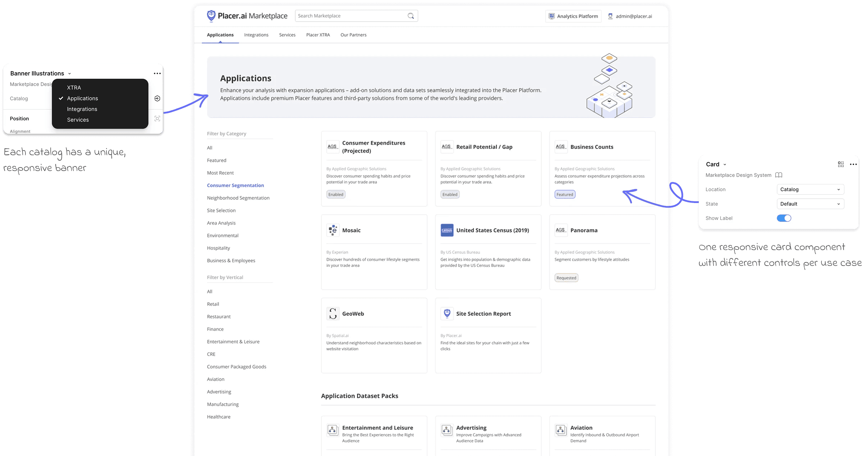
Task: Click the Experian icon on the Mosaic card
Action: coord(333,230)
